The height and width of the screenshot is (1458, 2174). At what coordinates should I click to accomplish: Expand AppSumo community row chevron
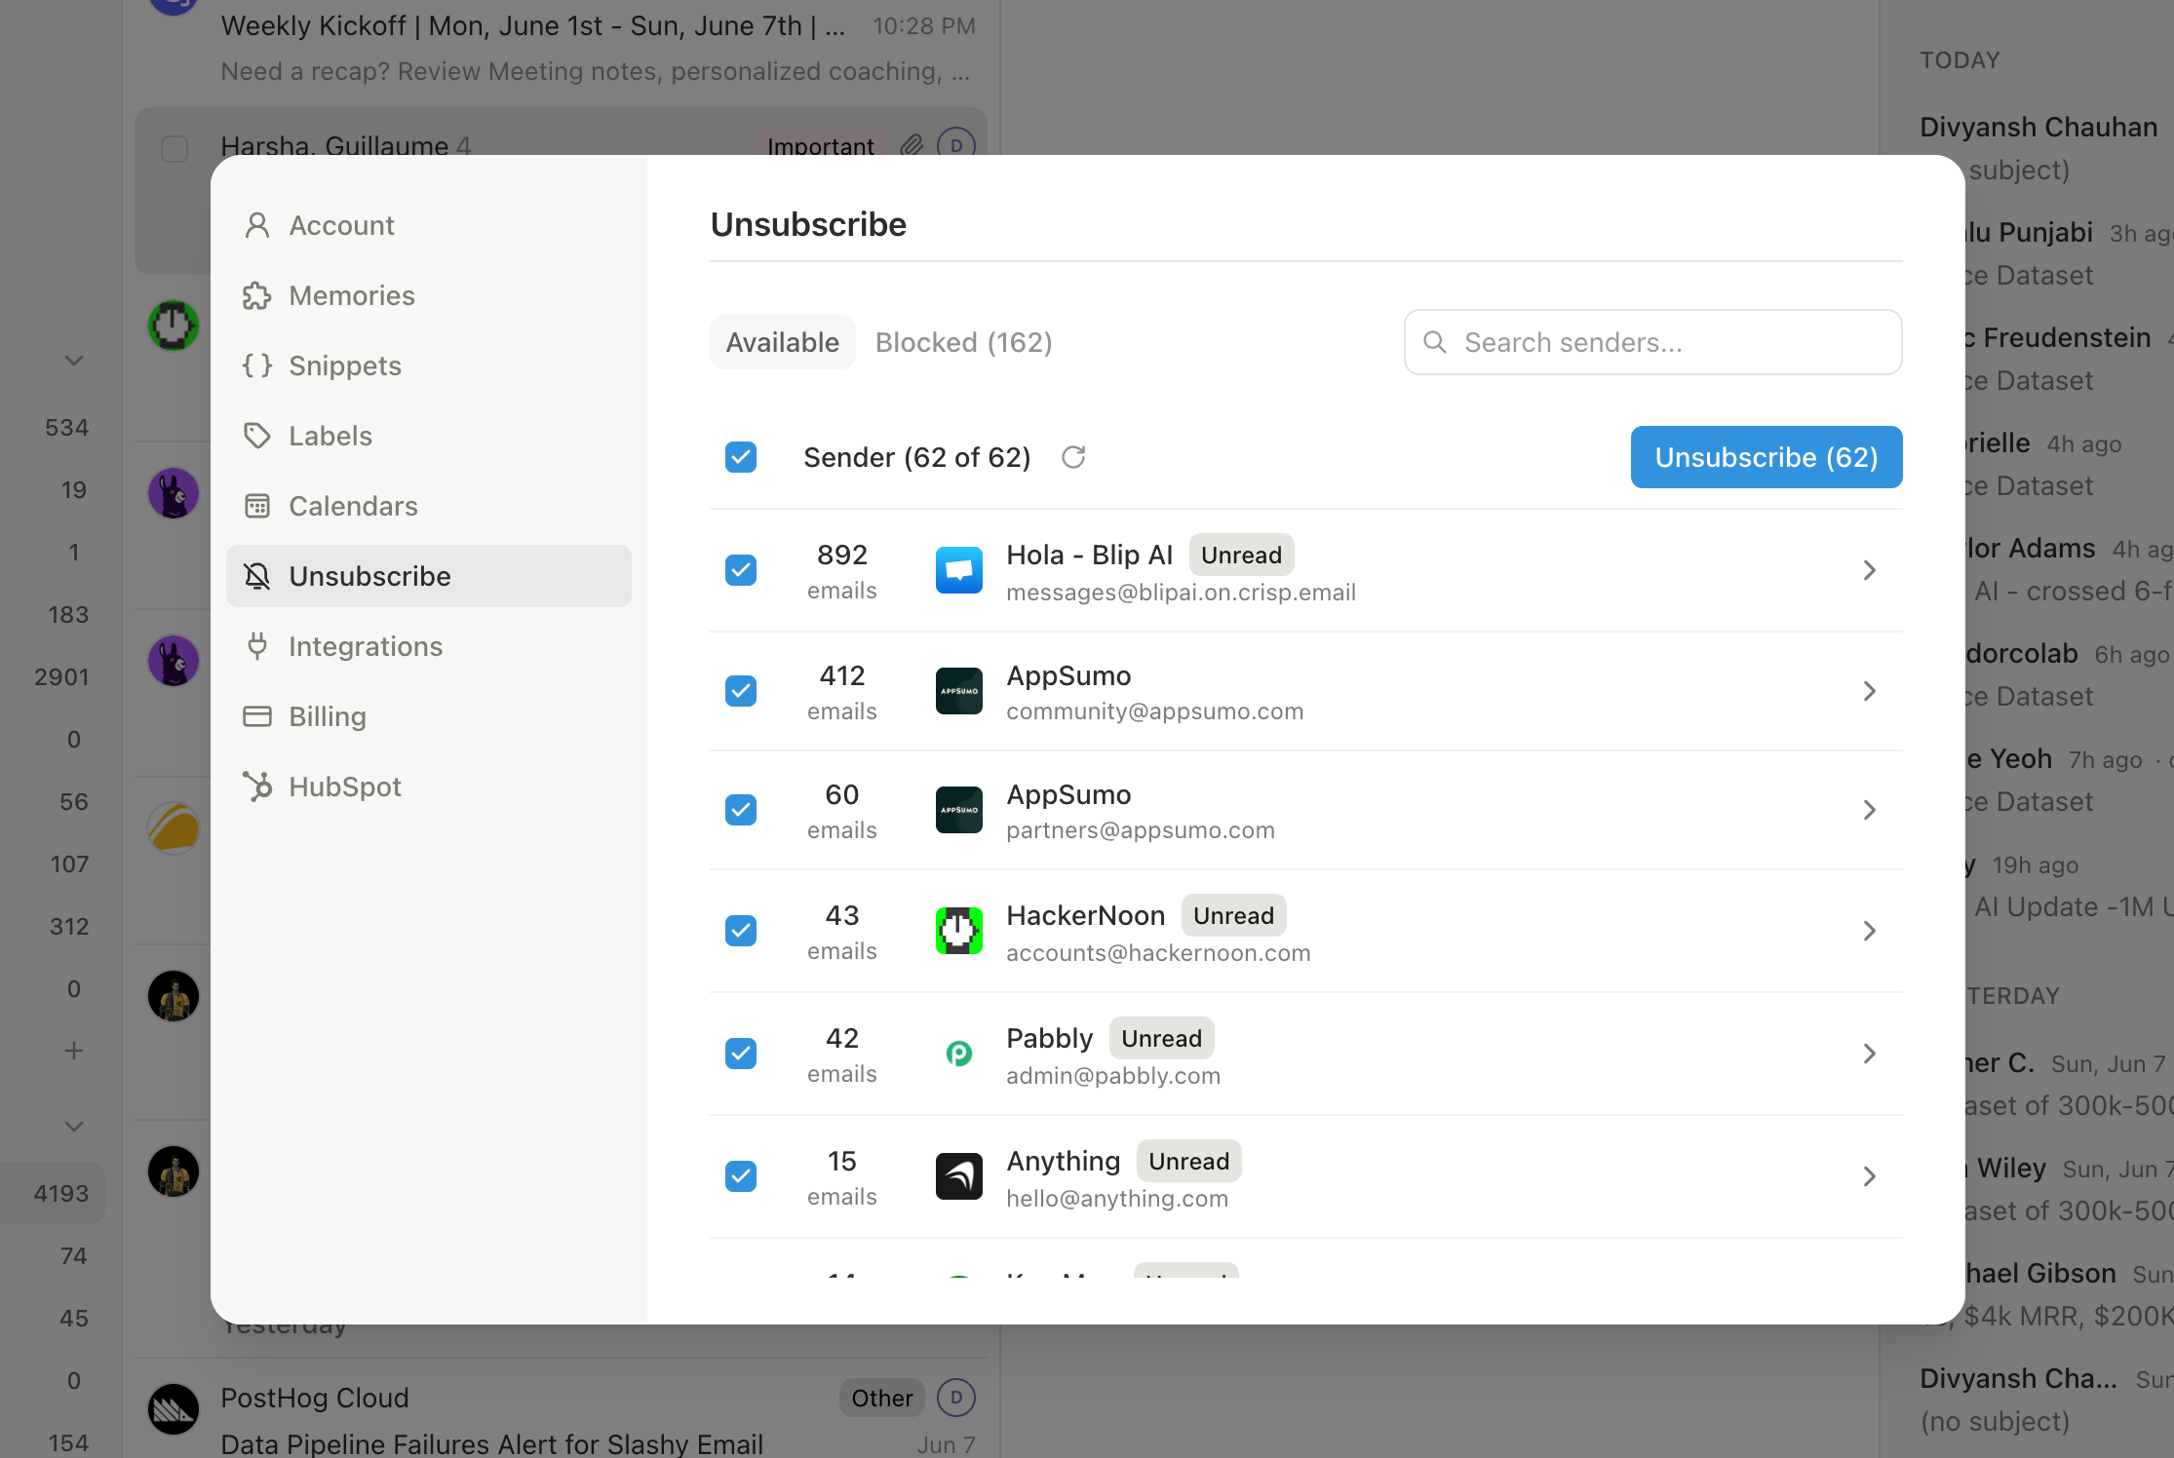(1869, 691)
